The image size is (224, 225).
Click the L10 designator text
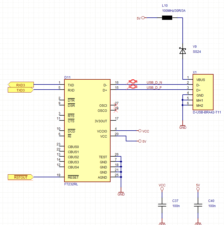click(165, 6)
